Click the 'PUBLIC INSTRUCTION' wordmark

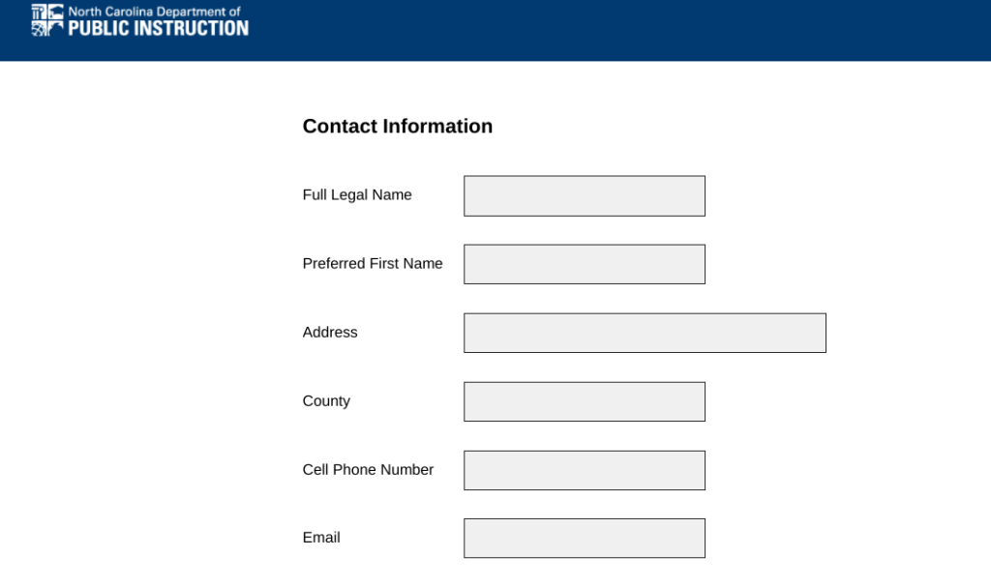158,28
